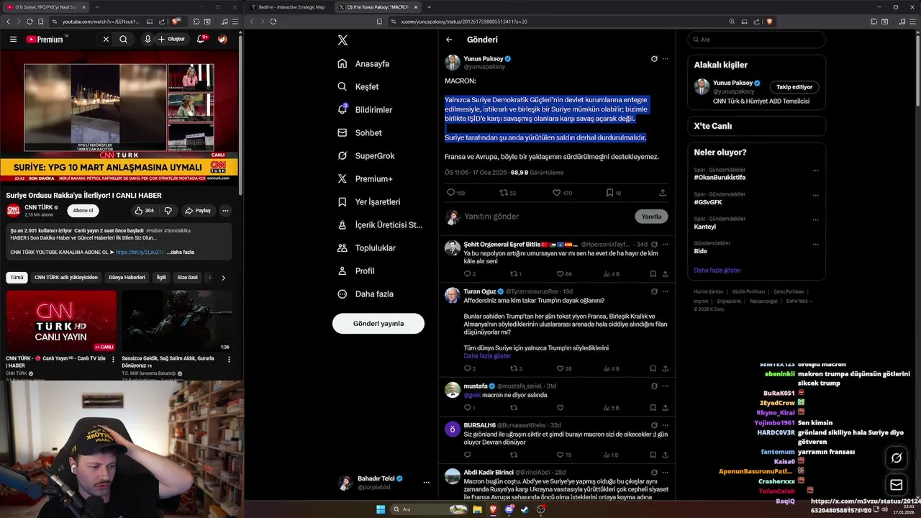Open options for #GSvGFK trend

pyautogui.click(x=815, y=195)
